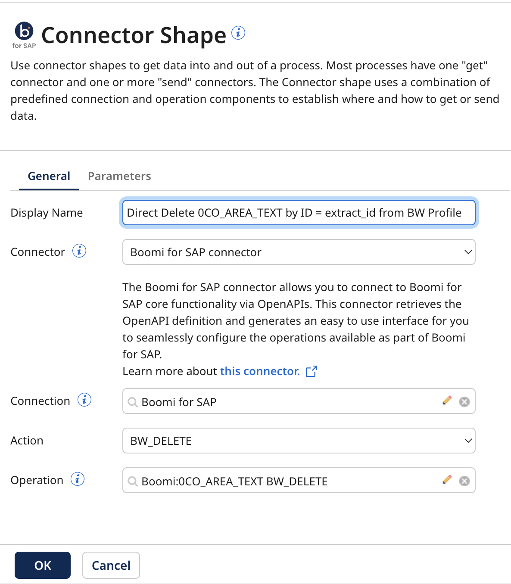
Task: Open the Action dropdown showing BW_DELETE
Action: coord(468,441)
